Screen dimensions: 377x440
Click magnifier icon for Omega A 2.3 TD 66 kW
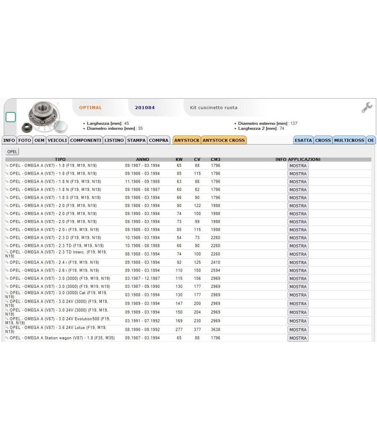coord(7,245)
